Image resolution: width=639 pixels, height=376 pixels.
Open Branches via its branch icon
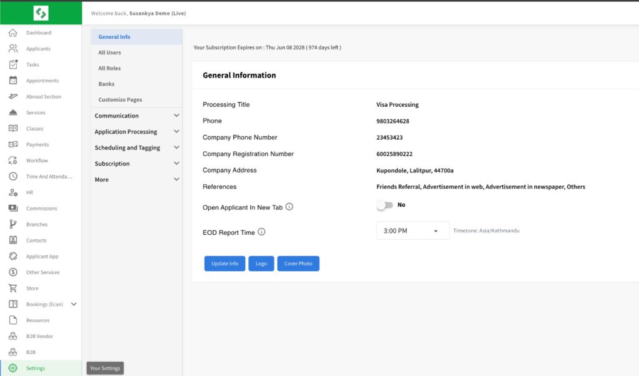(12, 224)
